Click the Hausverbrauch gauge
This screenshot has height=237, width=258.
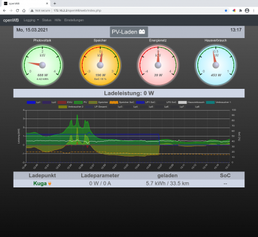coord(215,65)
